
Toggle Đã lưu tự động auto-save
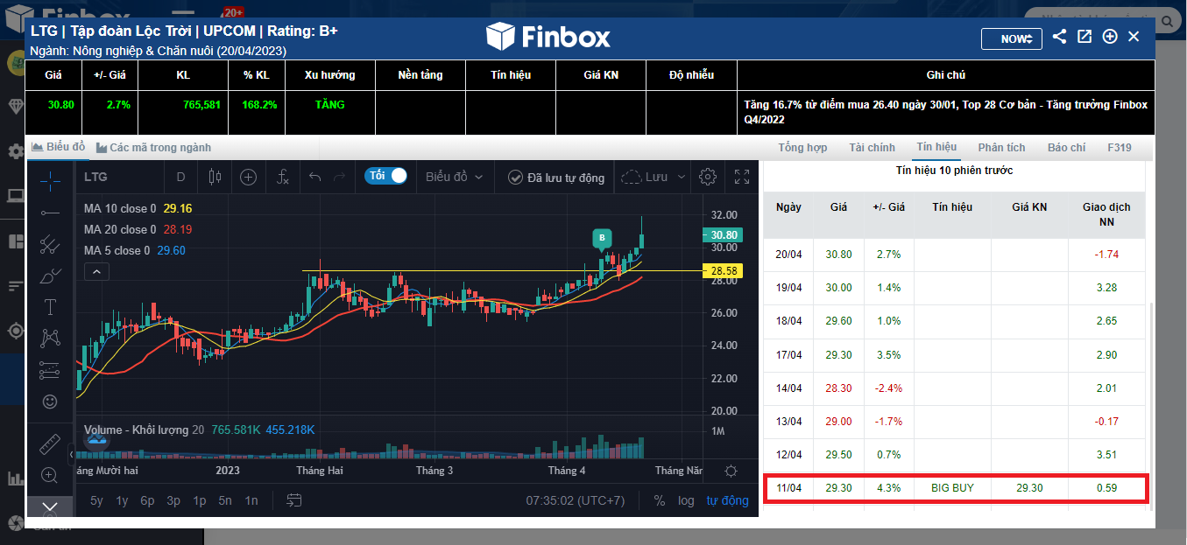click(556, 178)
